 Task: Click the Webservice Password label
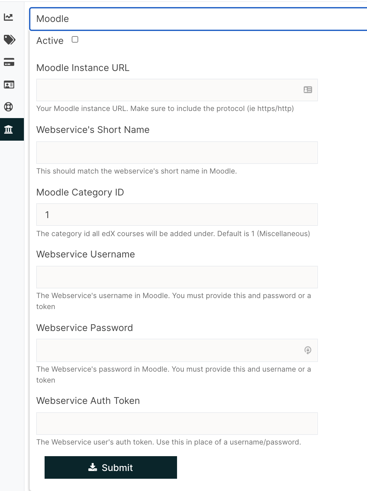[85, 328]
